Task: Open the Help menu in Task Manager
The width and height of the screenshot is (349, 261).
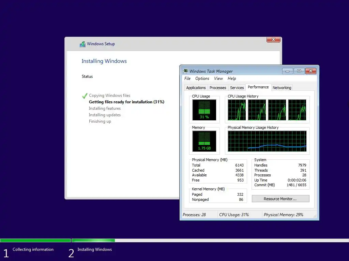Action: [x=232, y=79]
